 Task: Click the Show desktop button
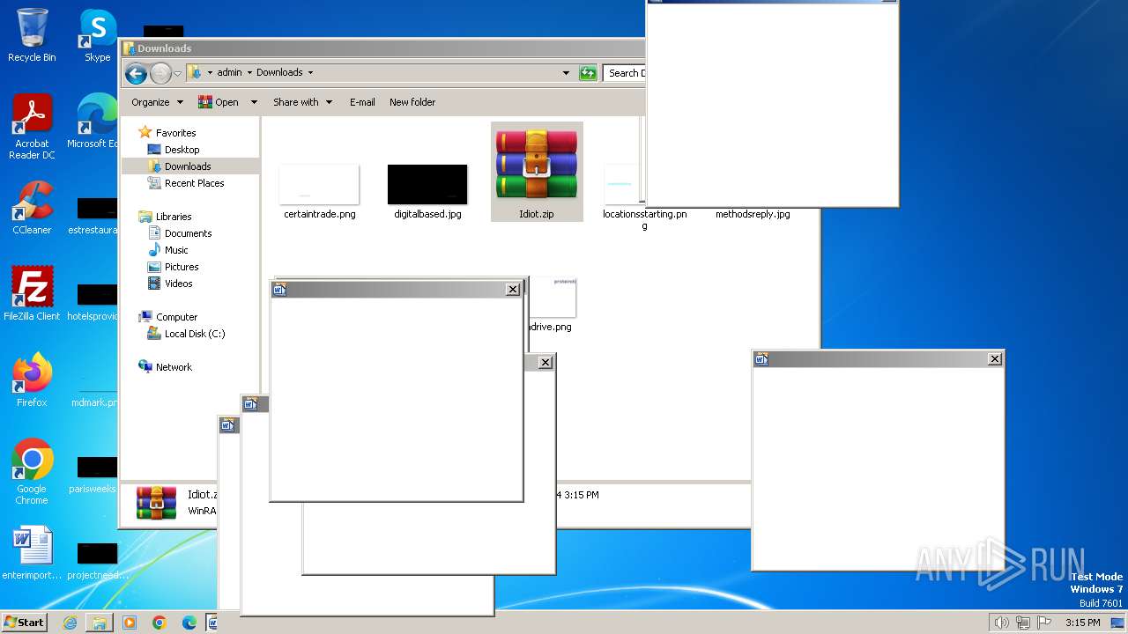coord(1117,623)
